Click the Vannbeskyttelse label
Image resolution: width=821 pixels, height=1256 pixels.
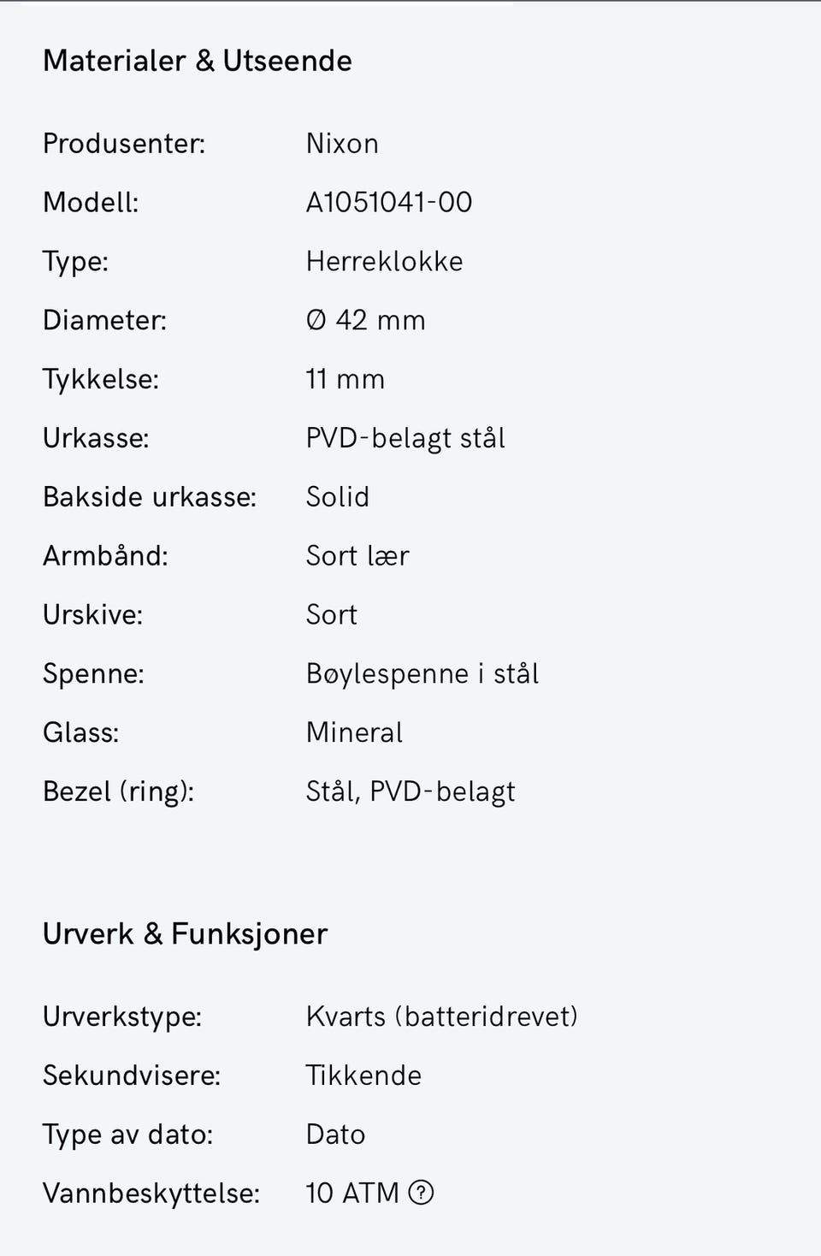pyautogui.click(x=151, y=1193)
